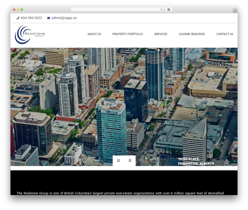Open the About Us menu item

(x=94, y=34)
